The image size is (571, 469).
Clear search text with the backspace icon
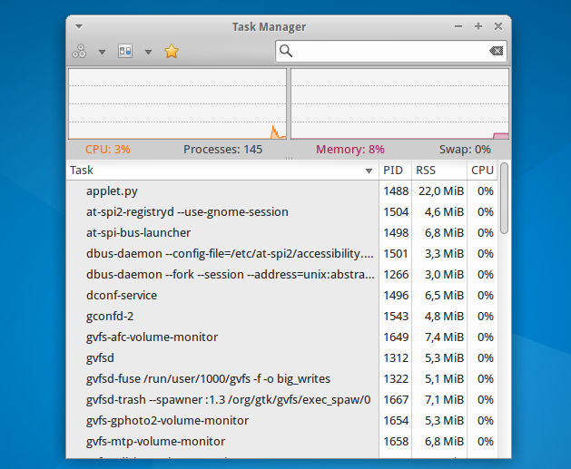pos(496,52)
